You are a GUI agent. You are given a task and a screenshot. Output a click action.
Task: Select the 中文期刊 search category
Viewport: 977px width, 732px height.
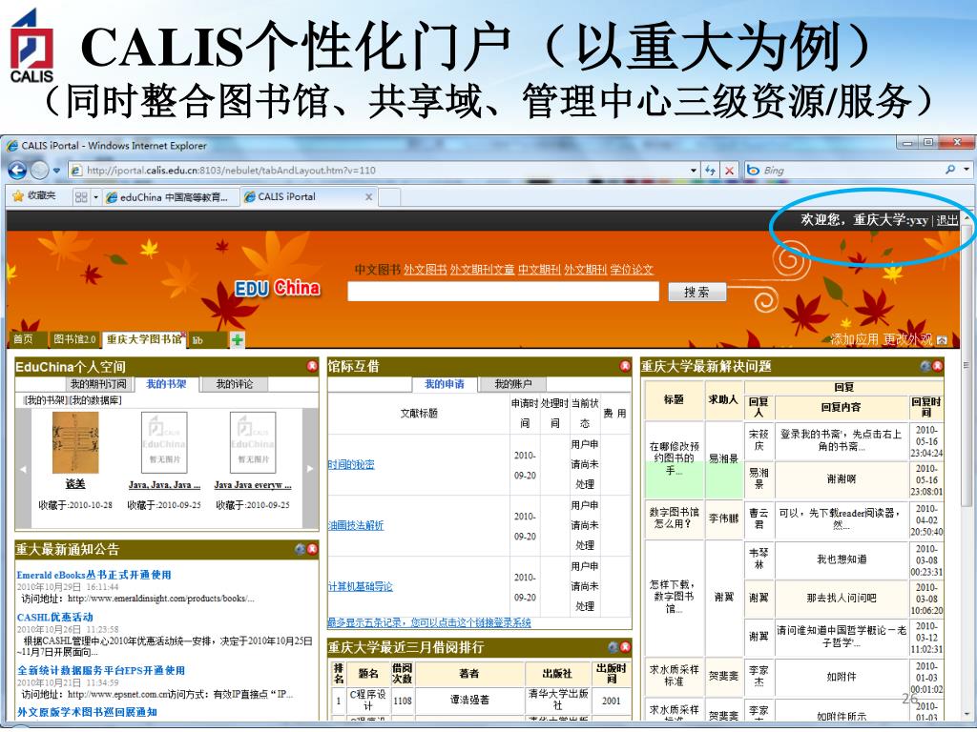click(539, 270)
